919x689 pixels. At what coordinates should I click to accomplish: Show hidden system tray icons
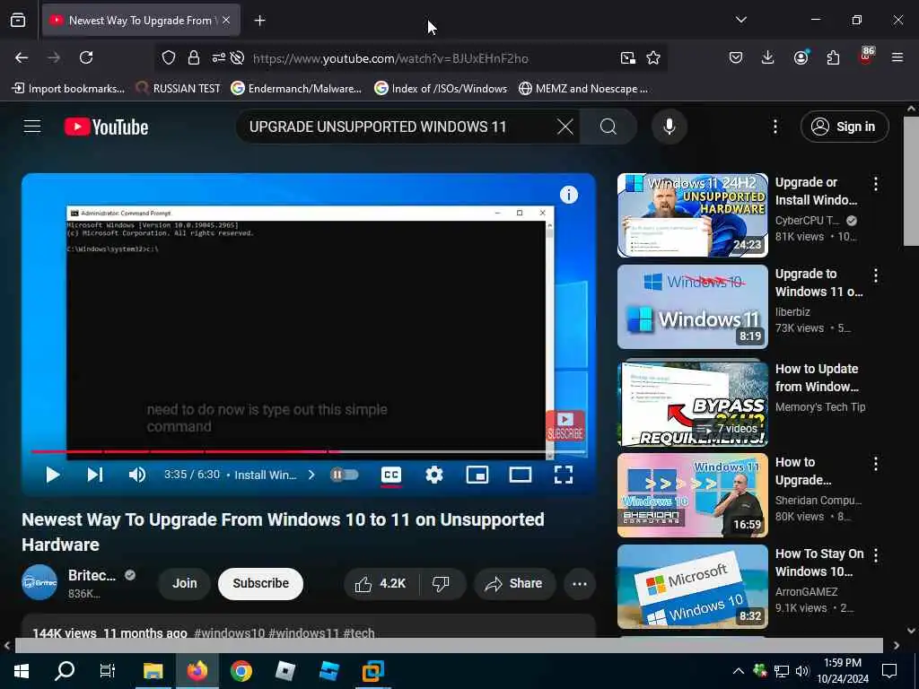[739, 671]
